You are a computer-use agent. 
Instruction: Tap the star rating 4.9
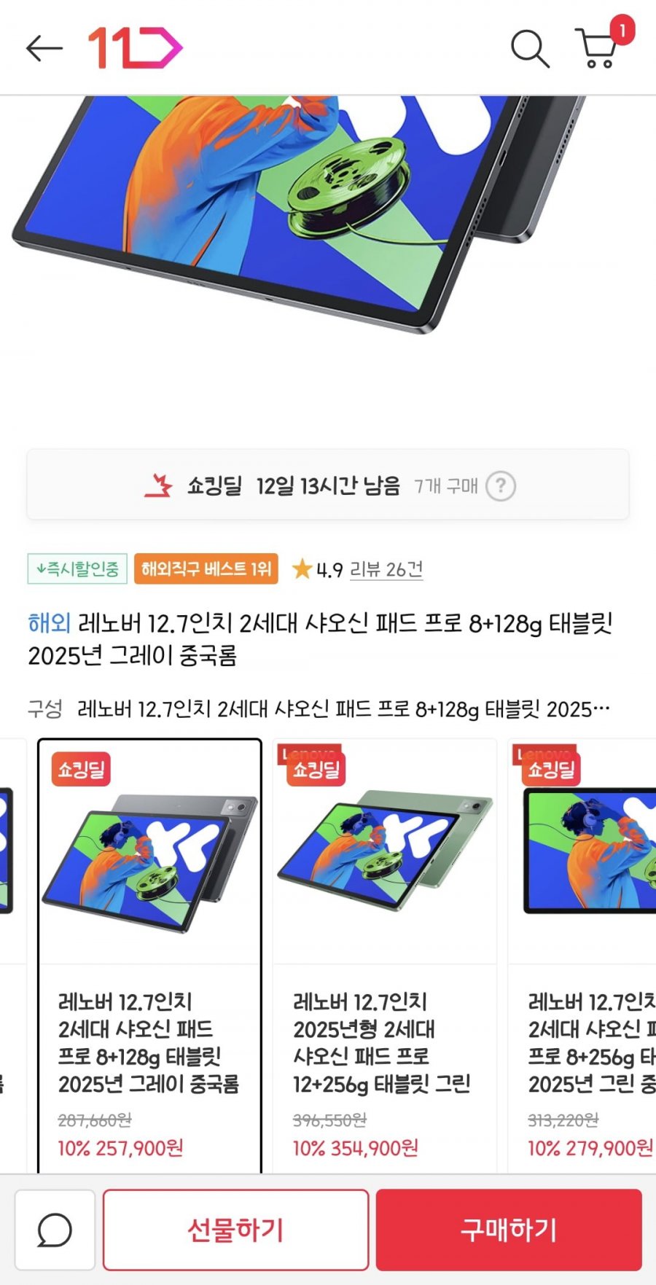(x=317, y=569)
